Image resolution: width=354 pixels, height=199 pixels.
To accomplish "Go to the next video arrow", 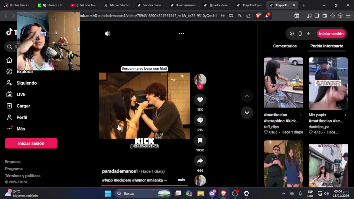I will (x=247, y=112).
